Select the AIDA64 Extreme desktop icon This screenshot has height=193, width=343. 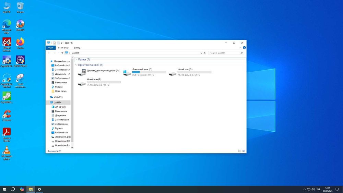click(7, 45)
